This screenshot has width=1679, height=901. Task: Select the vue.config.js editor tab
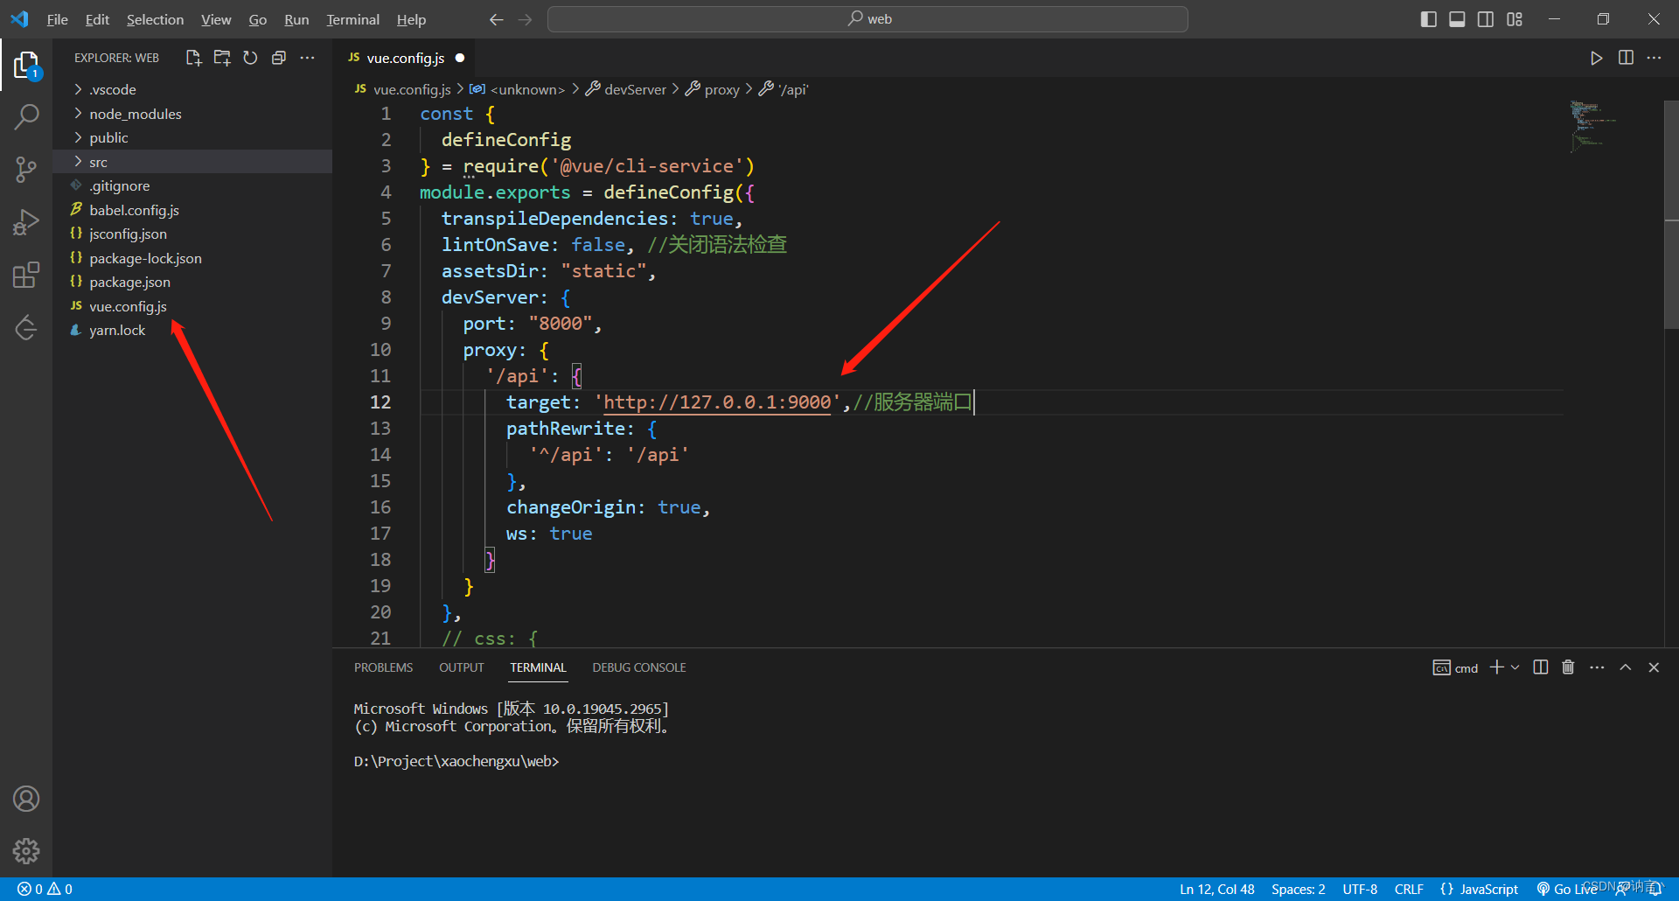tap(406, 58)
